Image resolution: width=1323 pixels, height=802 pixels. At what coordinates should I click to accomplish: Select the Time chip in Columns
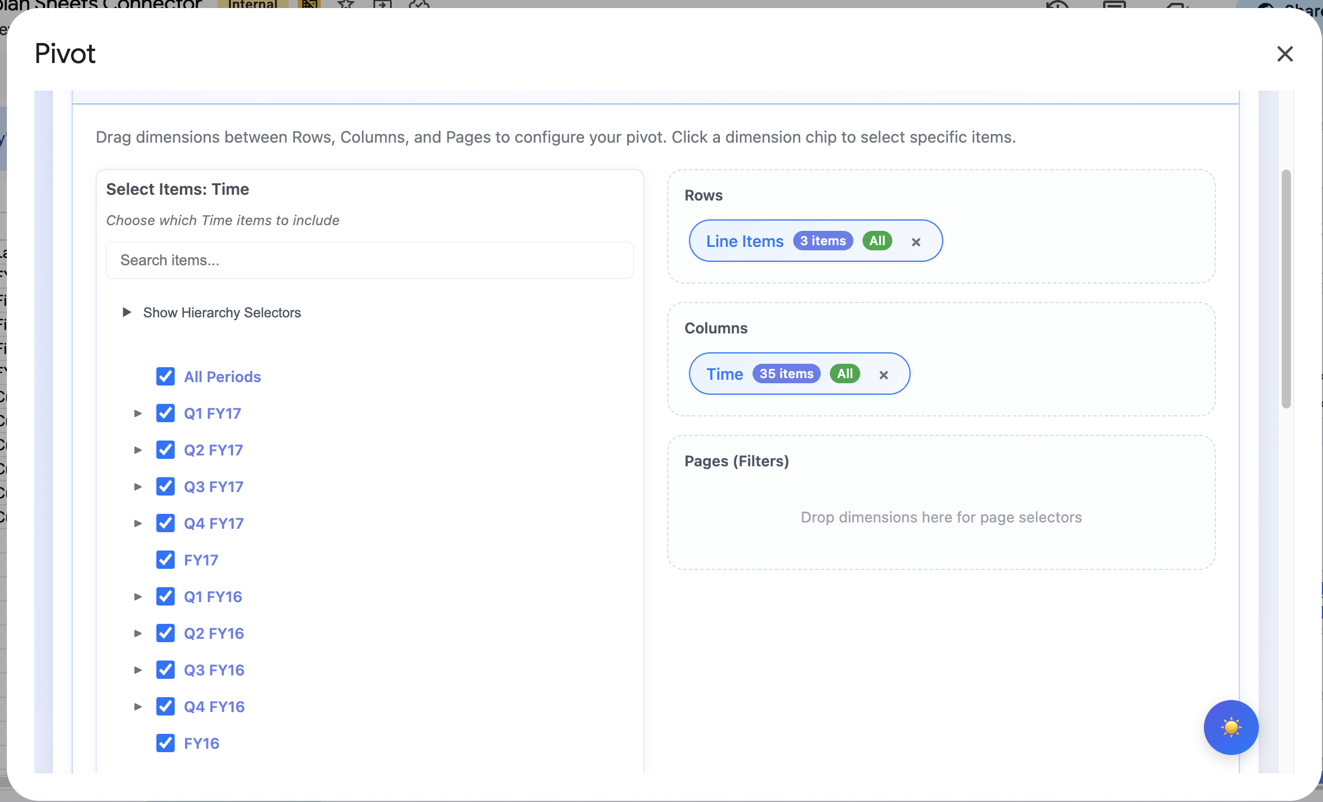click(724, 374)
